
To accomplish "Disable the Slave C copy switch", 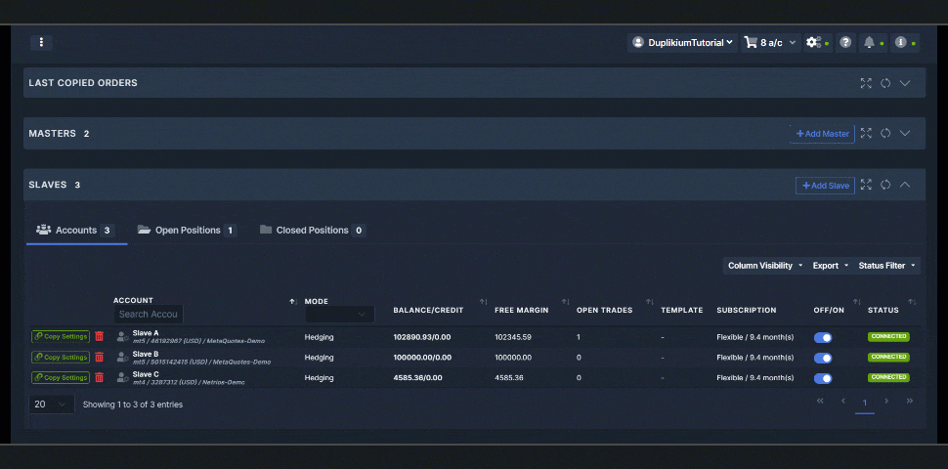I will 823,378.
